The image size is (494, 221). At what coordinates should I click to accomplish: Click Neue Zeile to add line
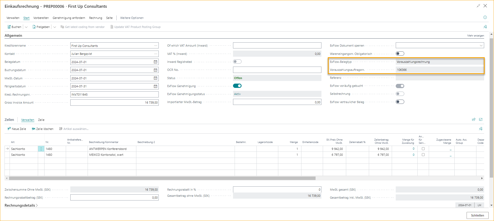click(x=17, y=129)
